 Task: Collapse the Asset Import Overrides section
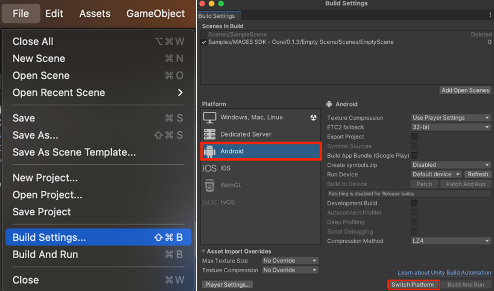coord(204,251)
